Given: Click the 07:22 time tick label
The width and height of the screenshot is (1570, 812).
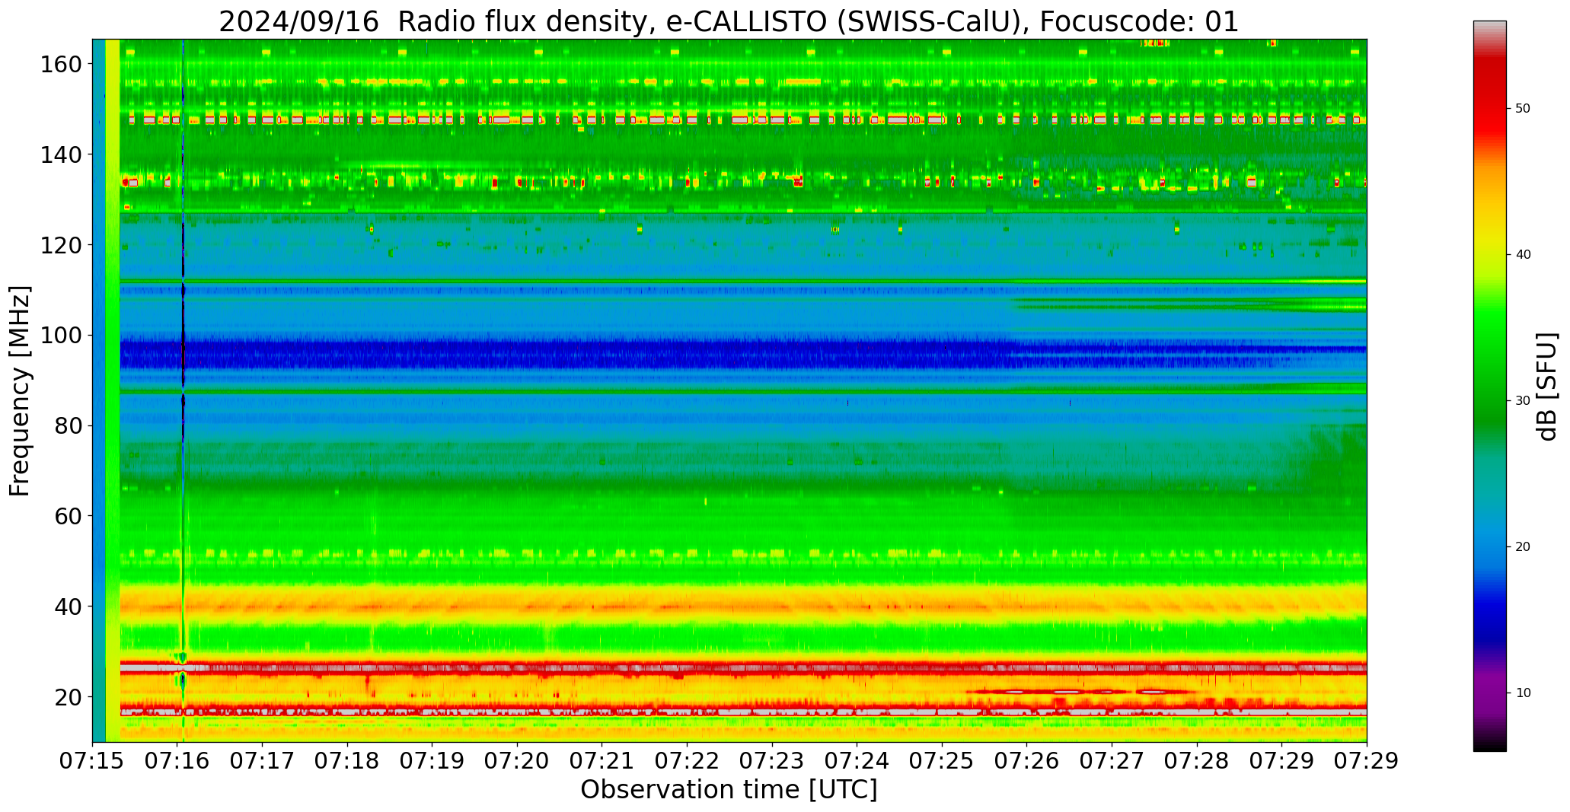Looking at the screenshot, I should (x=688, y=761).
